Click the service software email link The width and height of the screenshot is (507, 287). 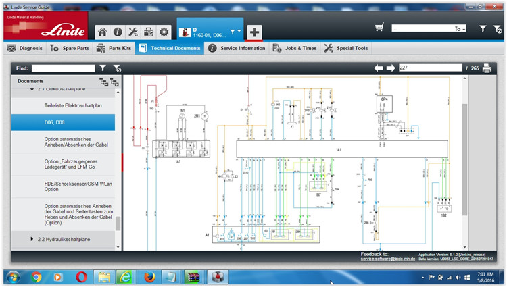pos(388,259)
